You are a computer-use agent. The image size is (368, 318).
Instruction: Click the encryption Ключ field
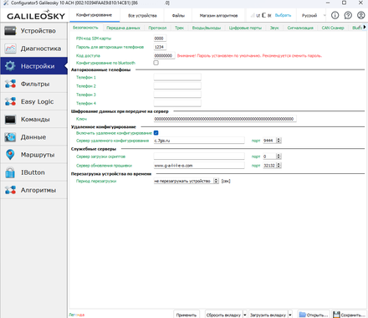click(225, 119)
